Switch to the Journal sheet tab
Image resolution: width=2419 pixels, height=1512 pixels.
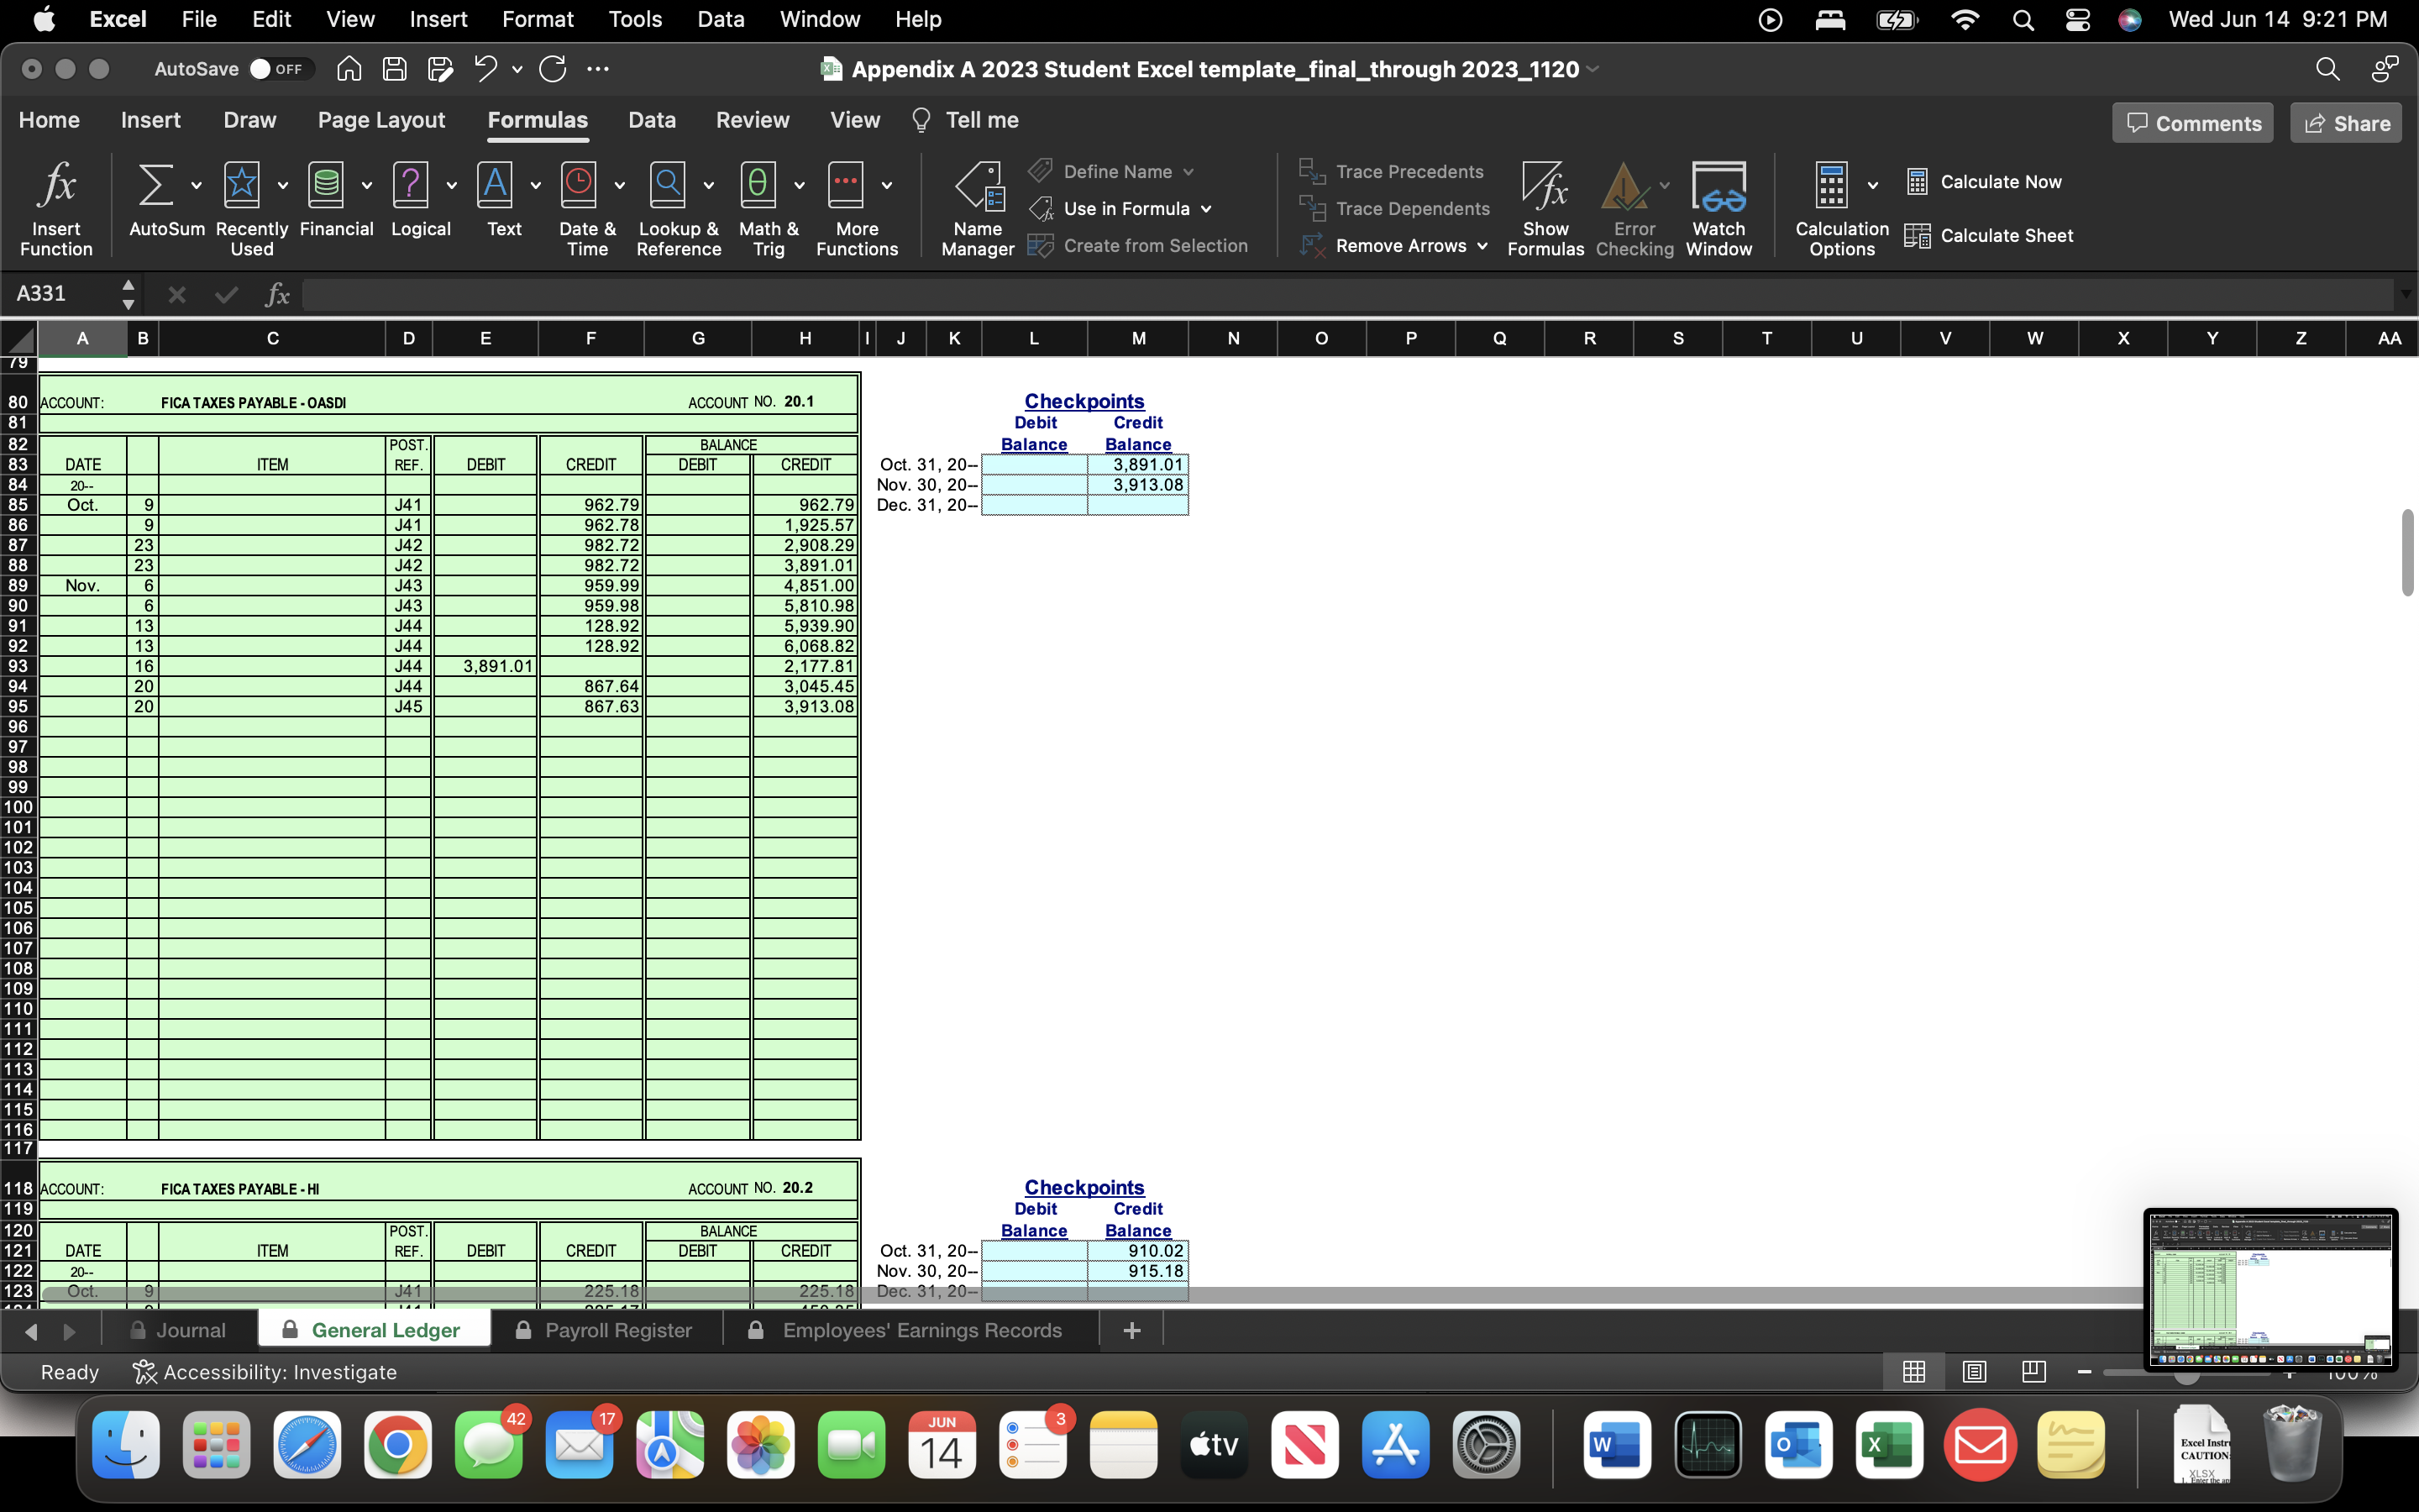pyautogui.click(x=190, y=1329)
